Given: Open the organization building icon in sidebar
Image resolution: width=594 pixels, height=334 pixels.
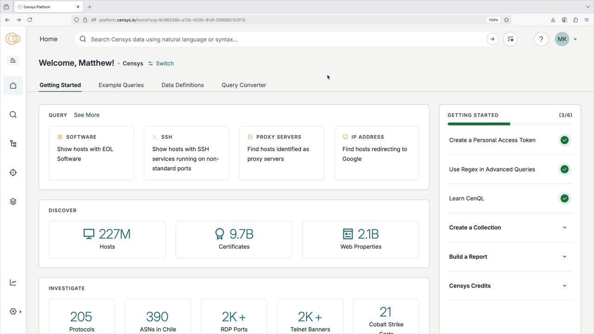Looking at the screenshot, I should tap(13, 60).
